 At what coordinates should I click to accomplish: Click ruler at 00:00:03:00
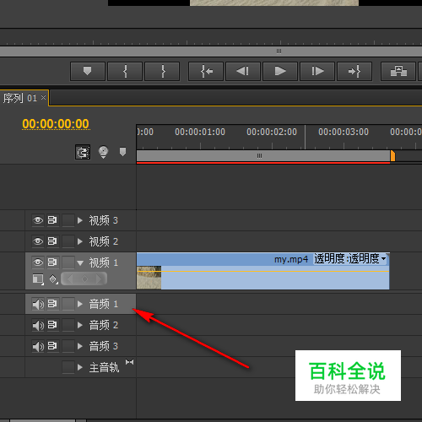(344, 132)
